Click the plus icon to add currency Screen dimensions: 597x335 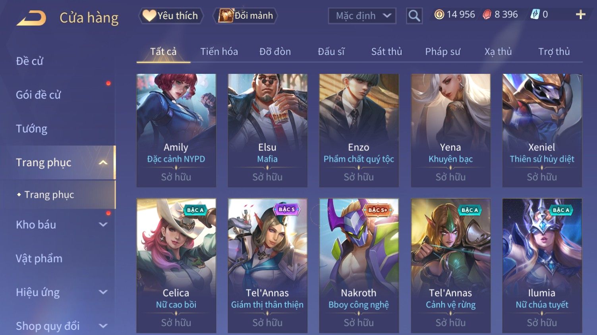coord(580,15)
